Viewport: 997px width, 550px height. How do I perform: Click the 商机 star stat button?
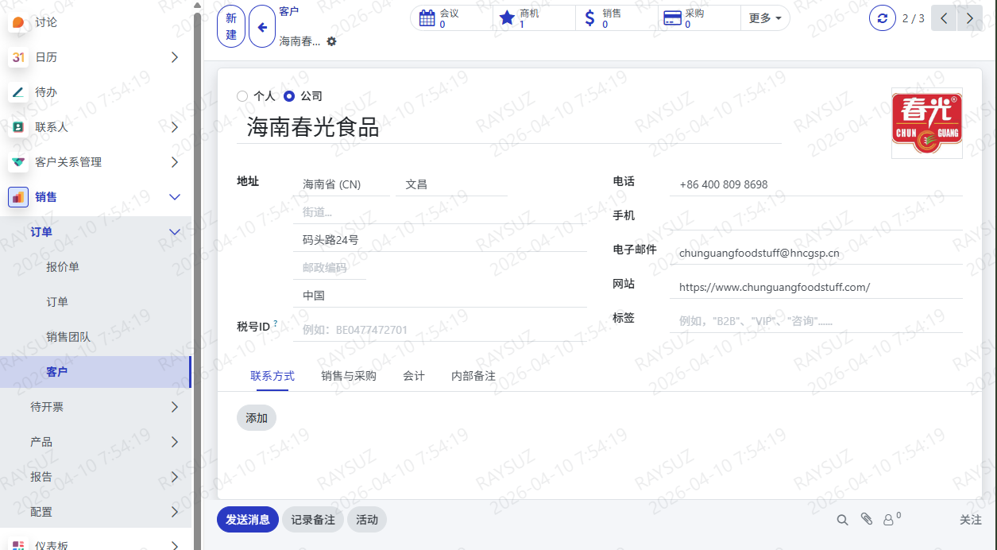pos(535,18)
